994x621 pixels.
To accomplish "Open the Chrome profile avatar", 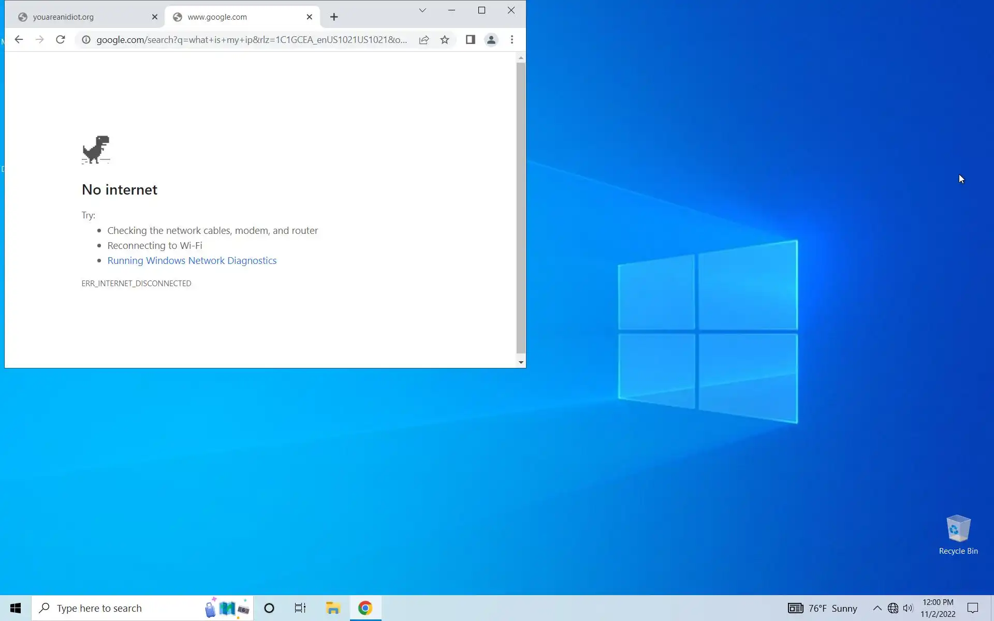I will (491, 40).
